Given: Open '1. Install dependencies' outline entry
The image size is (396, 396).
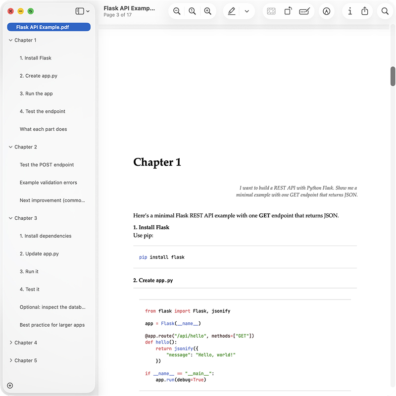Looking at the screenshot, I should point(46,236).
